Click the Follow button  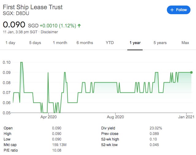179,10
